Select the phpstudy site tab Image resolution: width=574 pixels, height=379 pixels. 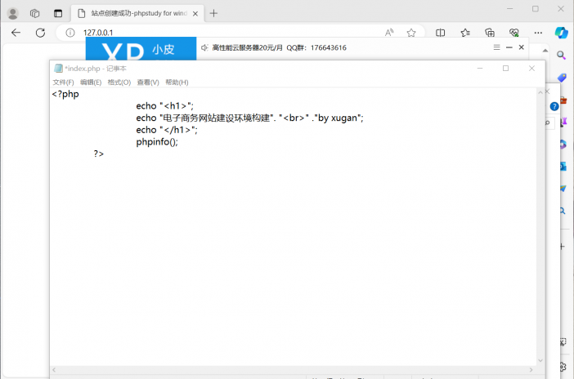point(138,14)
